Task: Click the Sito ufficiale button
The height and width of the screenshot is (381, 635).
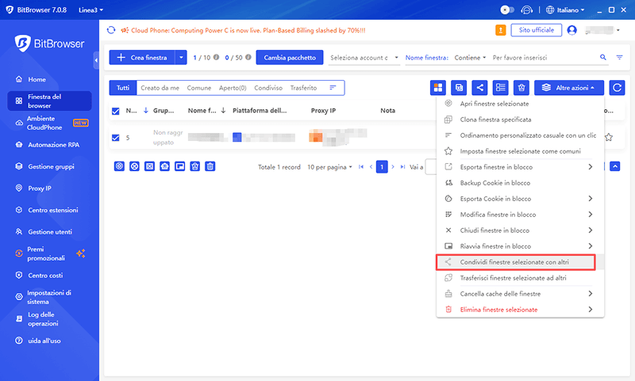Action: click(537, 30)
